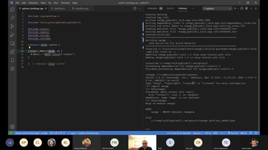Viewport: 268px width, 150px height.
Task: Close the python_bindings.cpp tab
Action: [46, 8]
